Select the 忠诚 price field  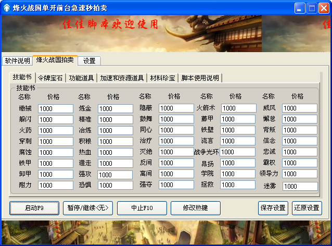point(300,152)
